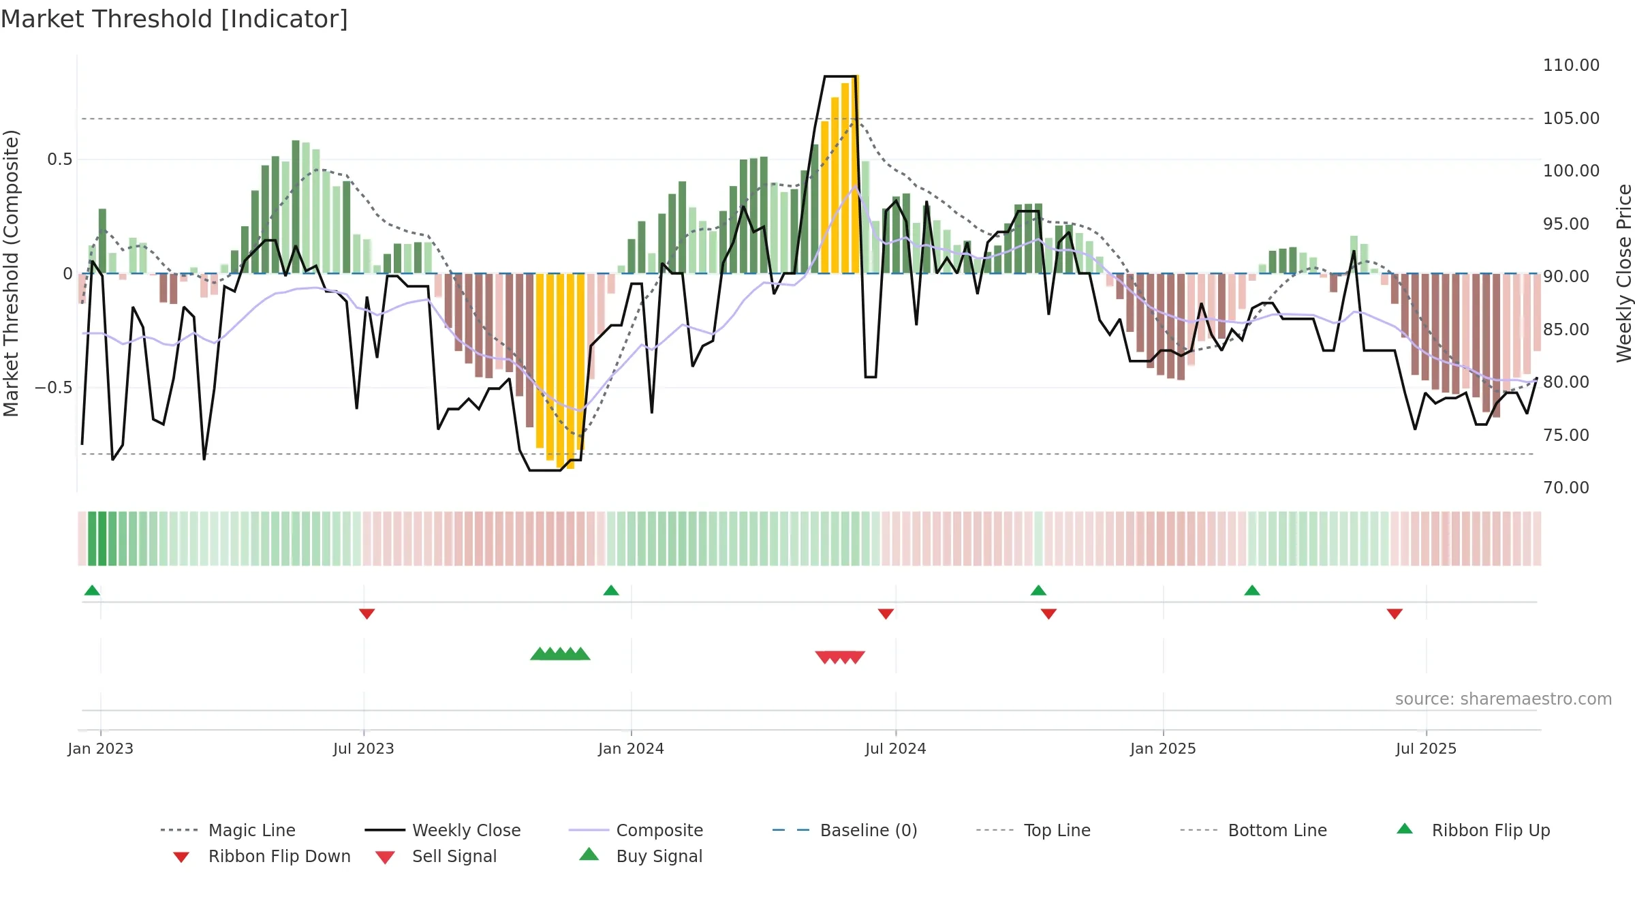This screenshot has height=920, width=1635.
Task: Click the Jul 2025 x-axis label
Action: (1427, 748)
